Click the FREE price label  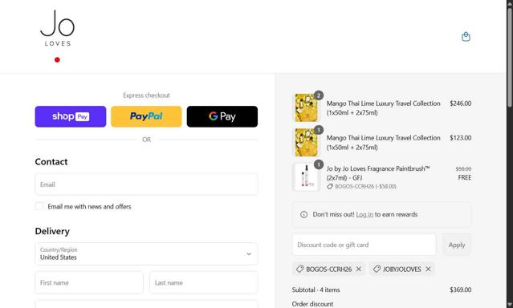coord(465,177)
